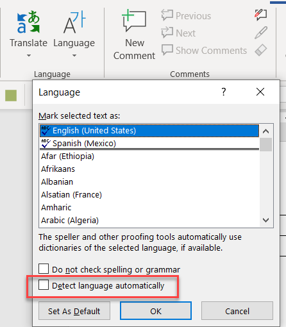Click the green color square in toolbar

(11, 96)
